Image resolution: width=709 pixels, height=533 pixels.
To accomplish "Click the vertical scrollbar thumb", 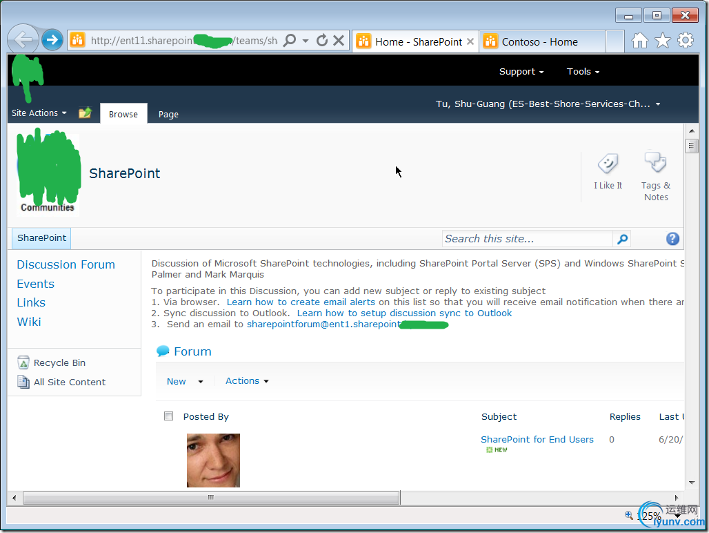I will tap(691, 146).
